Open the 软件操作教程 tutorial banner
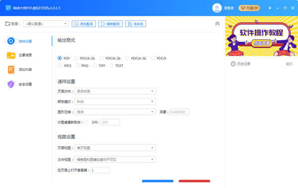298x188 pixels. pos(262,36)
